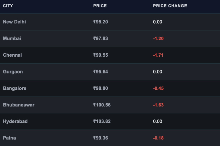This screenshot has height=146, width=220.
Task: Click the ₹103.82 Hyderabad price
Action: (102, 121)
